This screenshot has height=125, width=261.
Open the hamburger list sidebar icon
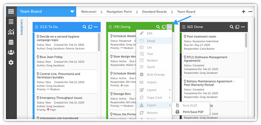click(x=11, y=22)
